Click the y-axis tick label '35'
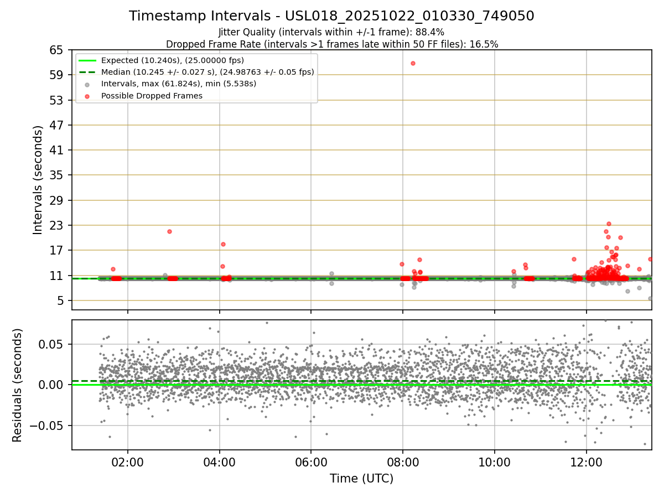664x498 pixels. (56, 175)
